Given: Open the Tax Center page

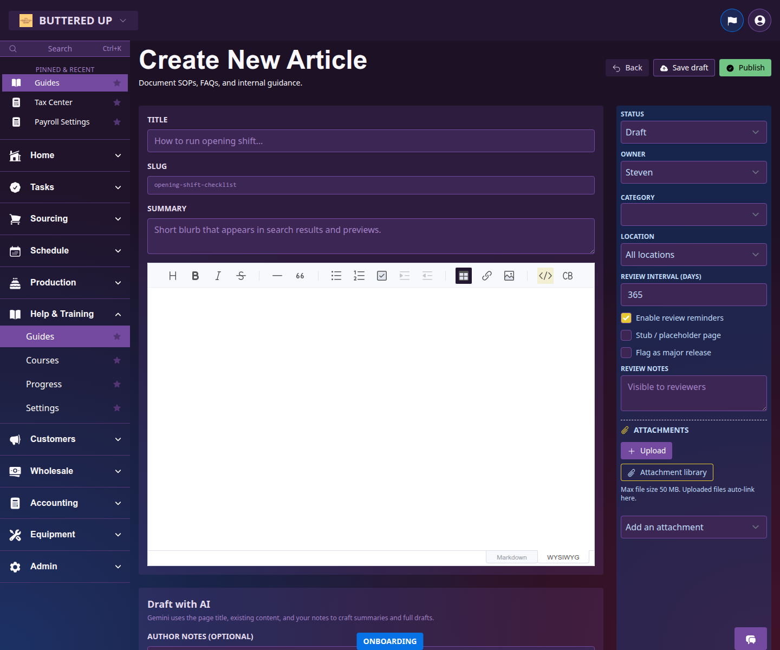Looking at the screenshot, I should (54, 102).
